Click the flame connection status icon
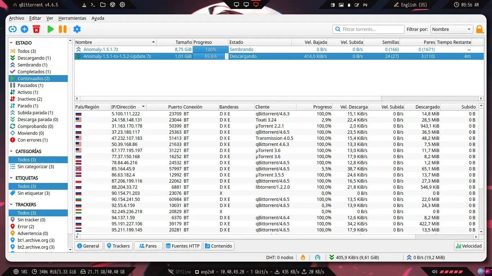 (303, 257)
